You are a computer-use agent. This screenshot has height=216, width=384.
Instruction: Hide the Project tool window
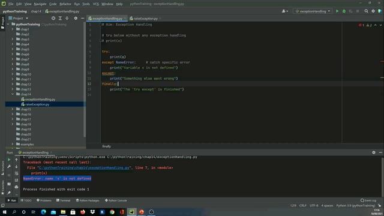point(83,18)
